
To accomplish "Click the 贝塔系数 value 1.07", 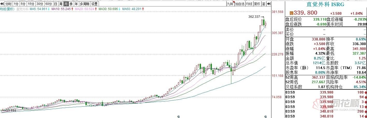I will pos(321,87).
